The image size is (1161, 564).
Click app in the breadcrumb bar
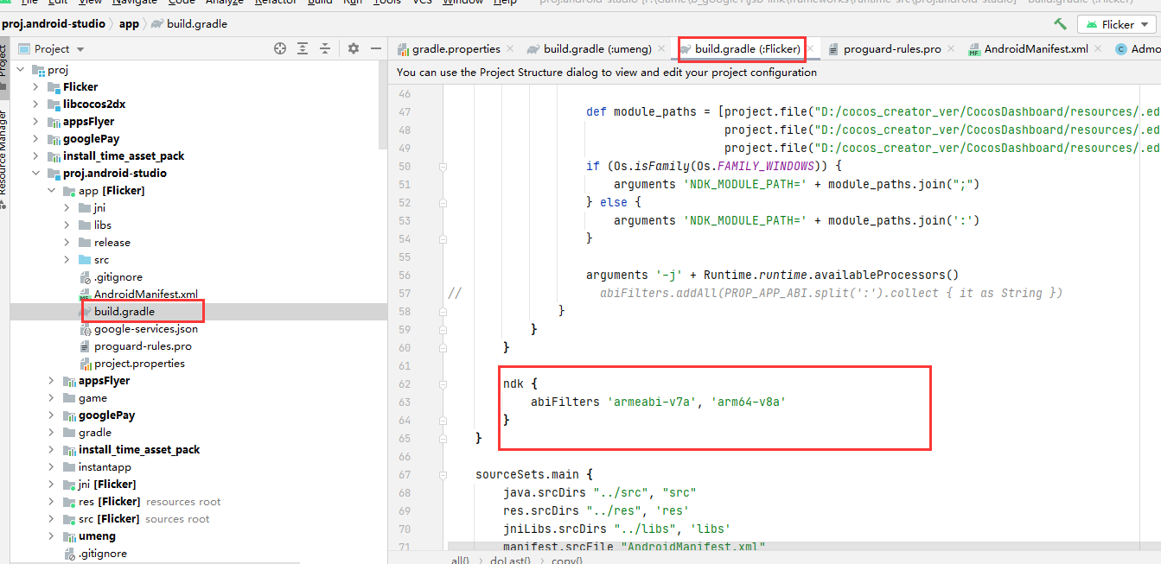click(x=129, y=24)
